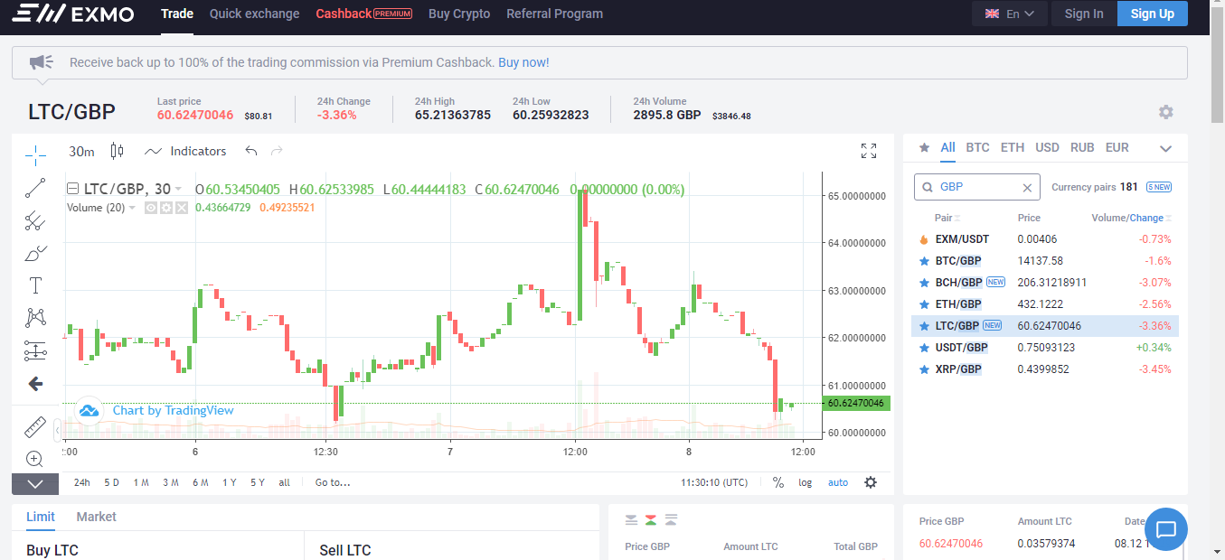Open the Trade tab

pos(177,14)
